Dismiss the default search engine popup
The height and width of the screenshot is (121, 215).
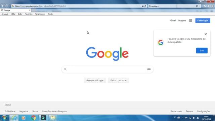tap(206, 34)
